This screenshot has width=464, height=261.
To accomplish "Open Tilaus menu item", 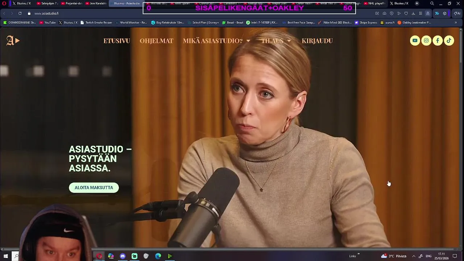I will 272,41.
